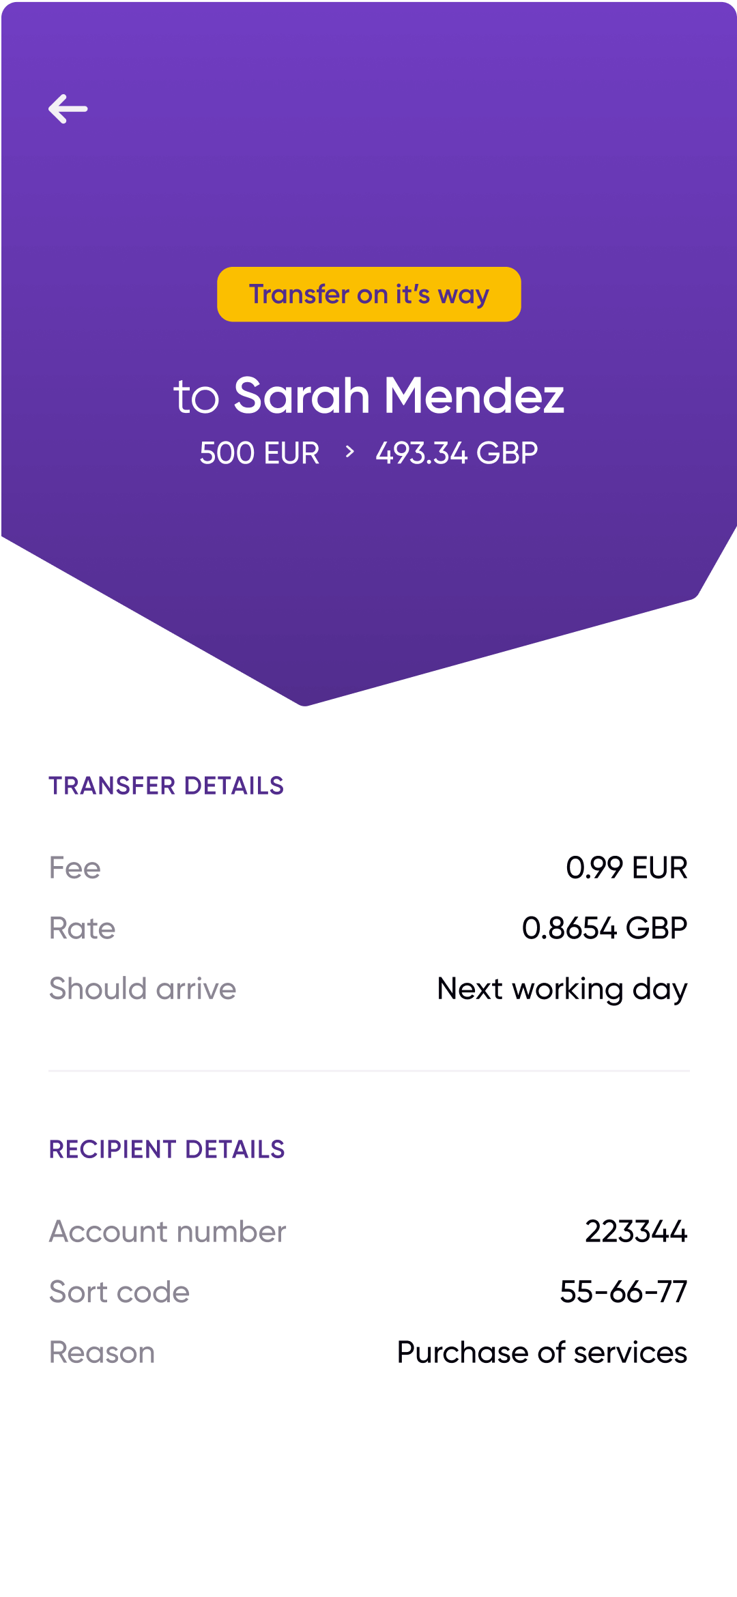
Task: Tap the currency conversion chevron
Action: point(349,452)
